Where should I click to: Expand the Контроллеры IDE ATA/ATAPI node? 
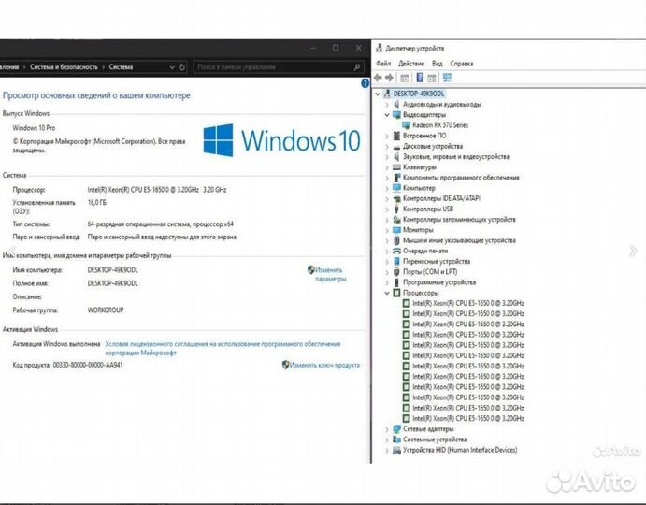pos(386,198)
